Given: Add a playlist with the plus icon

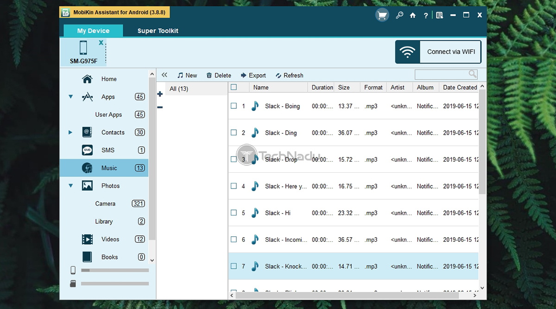Looking at the screenshot, I should [160, 94].
